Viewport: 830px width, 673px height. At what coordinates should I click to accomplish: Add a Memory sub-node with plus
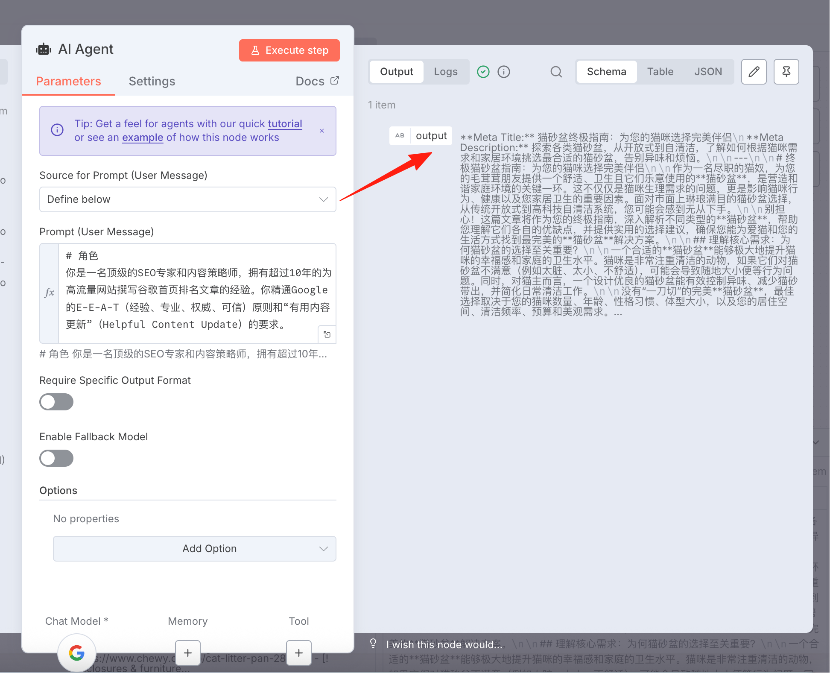[x=188, y=653]
